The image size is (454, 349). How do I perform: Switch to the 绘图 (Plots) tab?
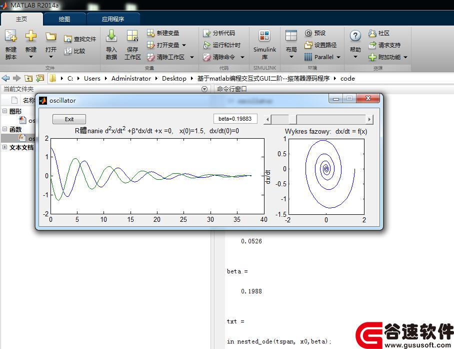[x=64, y=19]
